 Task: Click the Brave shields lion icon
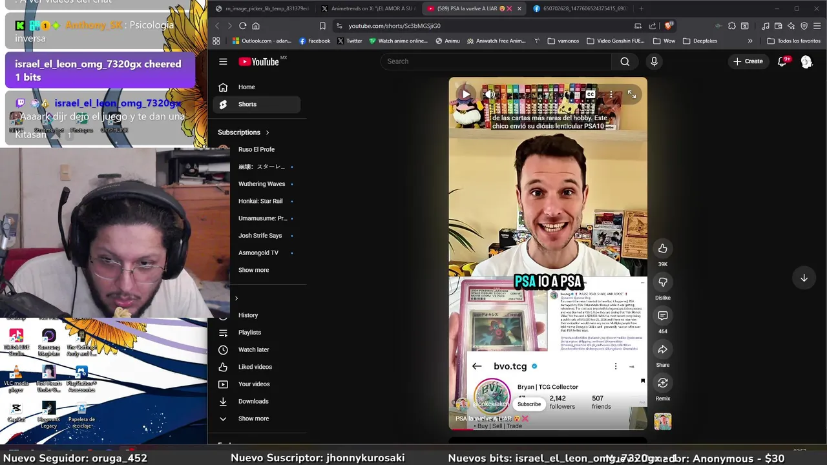click(x=668, y=26)
